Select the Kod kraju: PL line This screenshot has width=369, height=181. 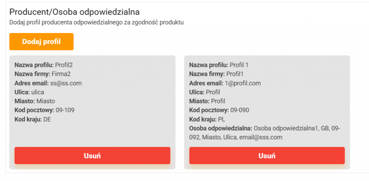207,119
